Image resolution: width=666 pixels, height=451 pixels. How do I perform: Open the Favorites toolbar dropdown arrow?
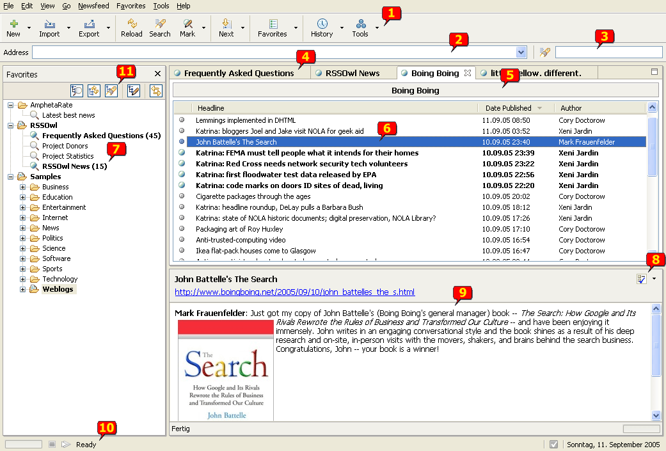tap(296, 28)
